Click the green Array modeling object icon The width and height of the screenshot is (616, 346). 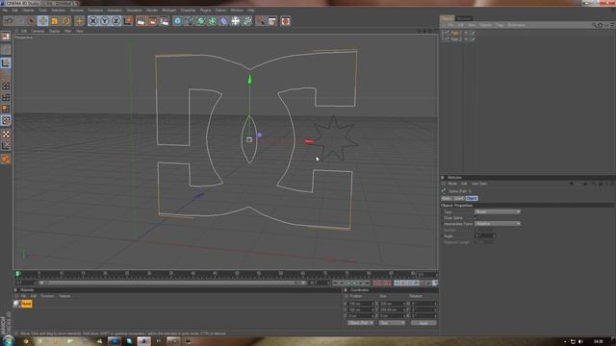[x=212, y=21]
